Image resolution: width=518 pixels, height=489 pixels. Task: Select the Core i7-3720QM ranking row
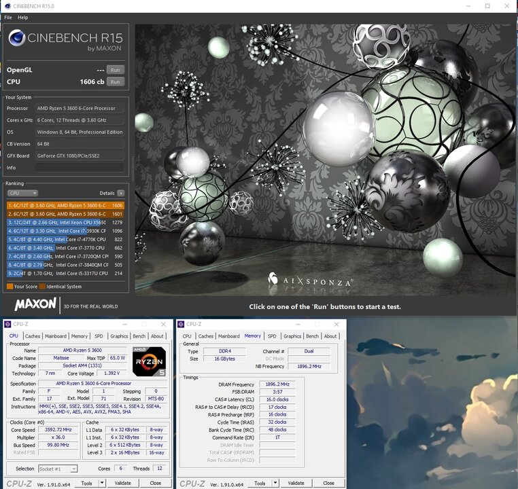click(65, 256)
